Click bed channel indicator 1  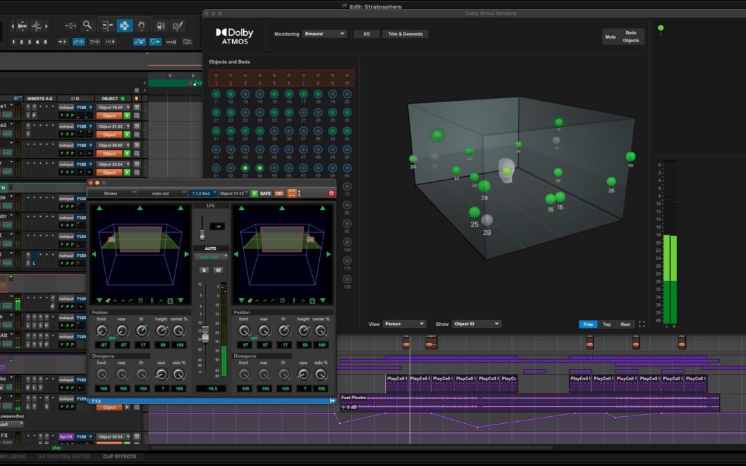pos(216,76)
